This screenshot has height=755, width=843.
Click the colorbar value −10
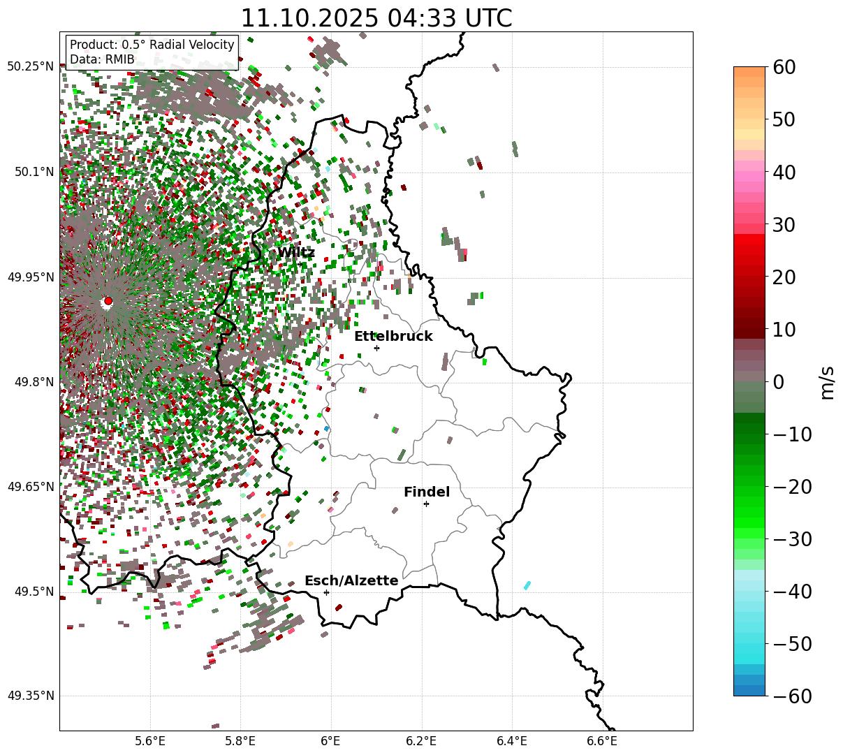coord(792,434)
